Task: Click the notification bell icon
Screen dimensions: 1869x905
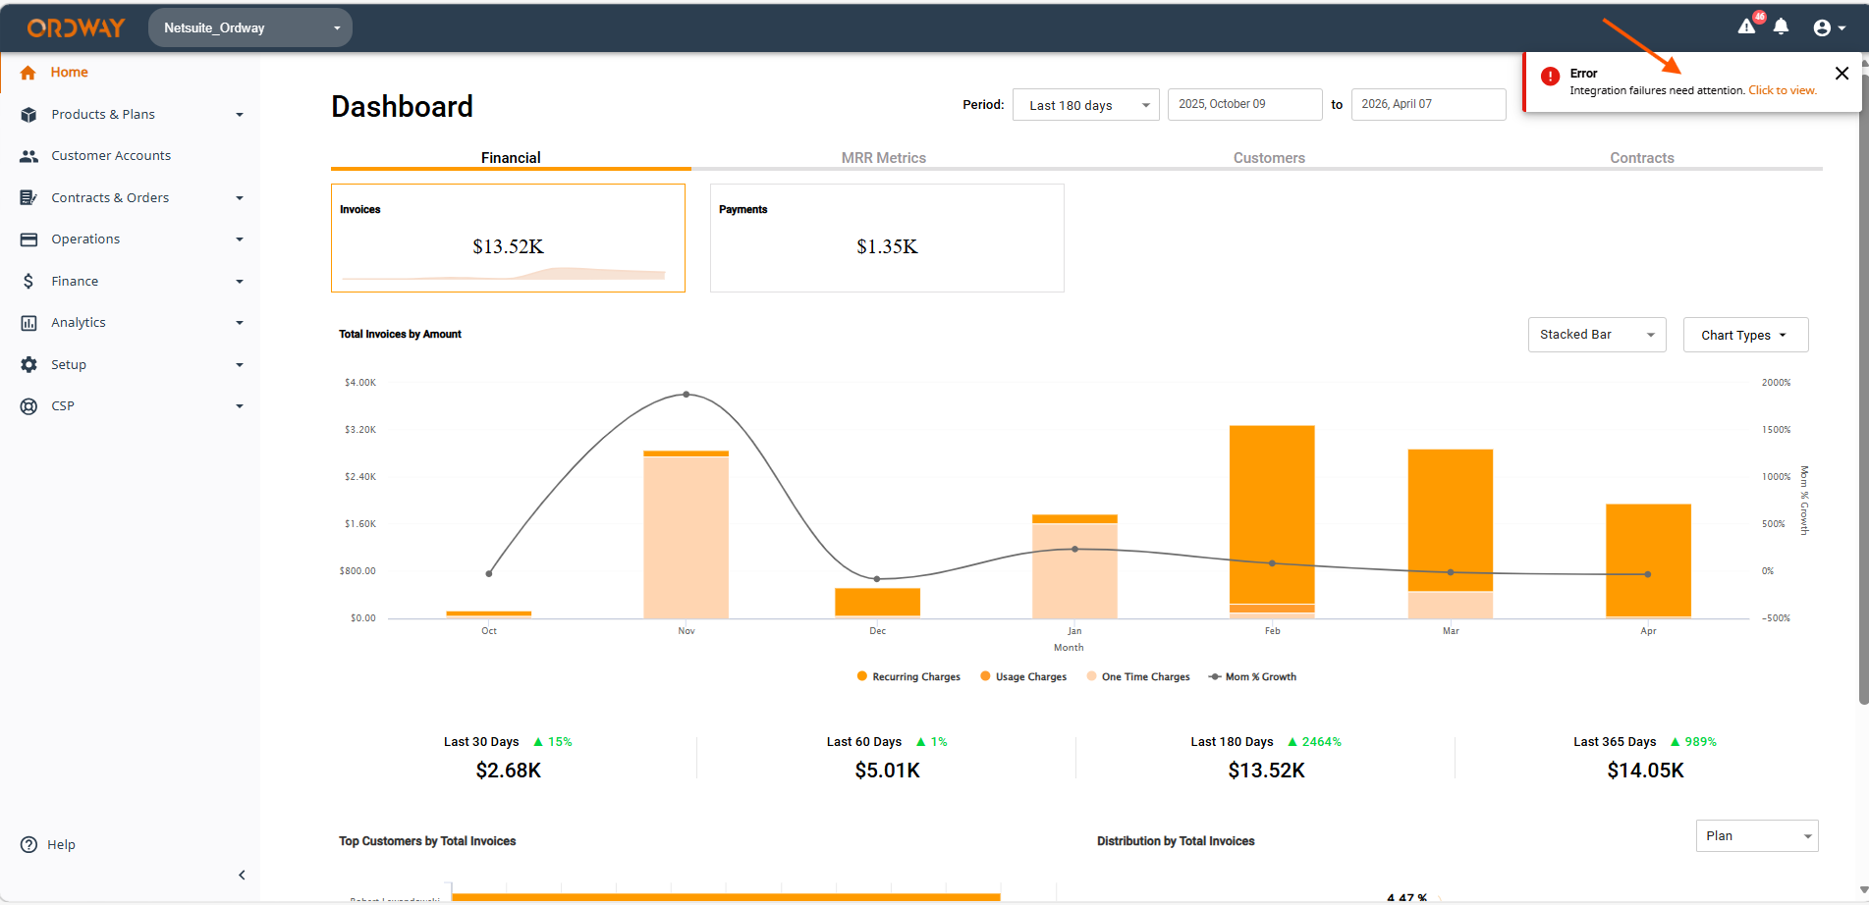Action: click(x=1782, y=27)
